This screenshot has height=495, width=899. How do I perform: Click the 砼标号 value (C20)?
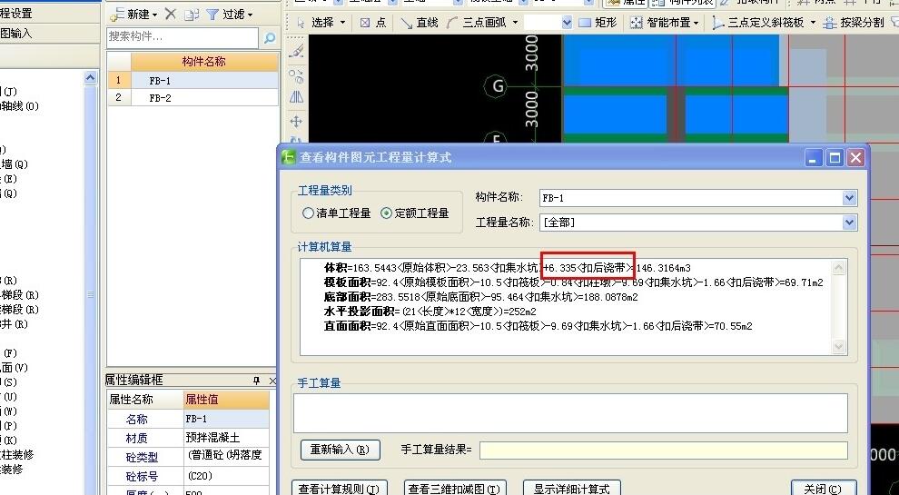pyautogui.click(x=226, y=476)
